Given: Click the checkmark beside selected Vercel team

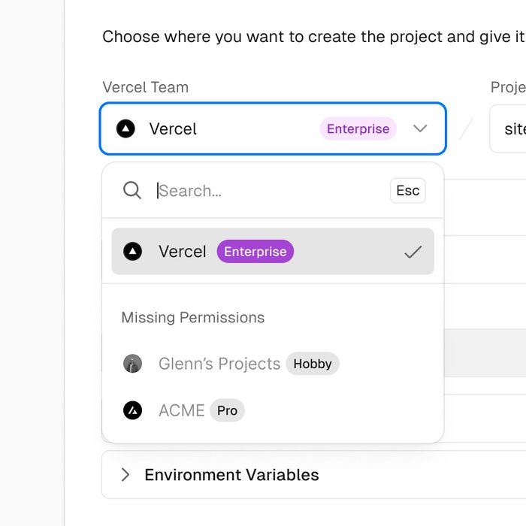Looking at the screenshot, I should (x=413, y=252).
